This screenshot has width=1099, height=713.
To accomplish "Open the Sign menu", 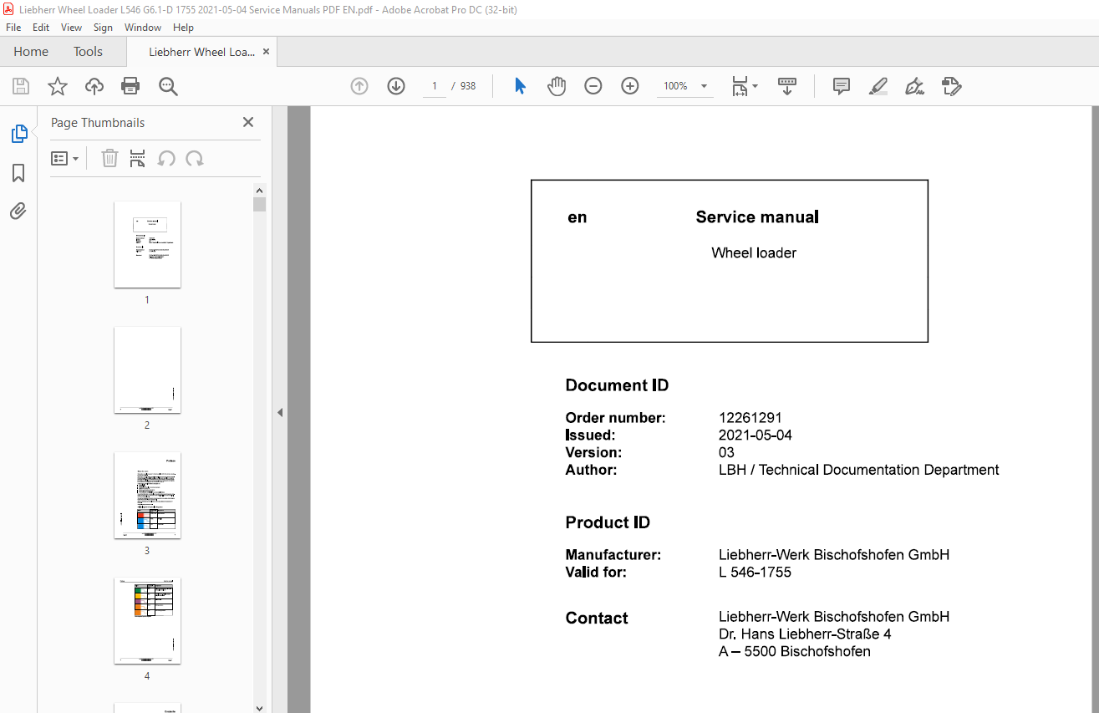I will [103, 28].
